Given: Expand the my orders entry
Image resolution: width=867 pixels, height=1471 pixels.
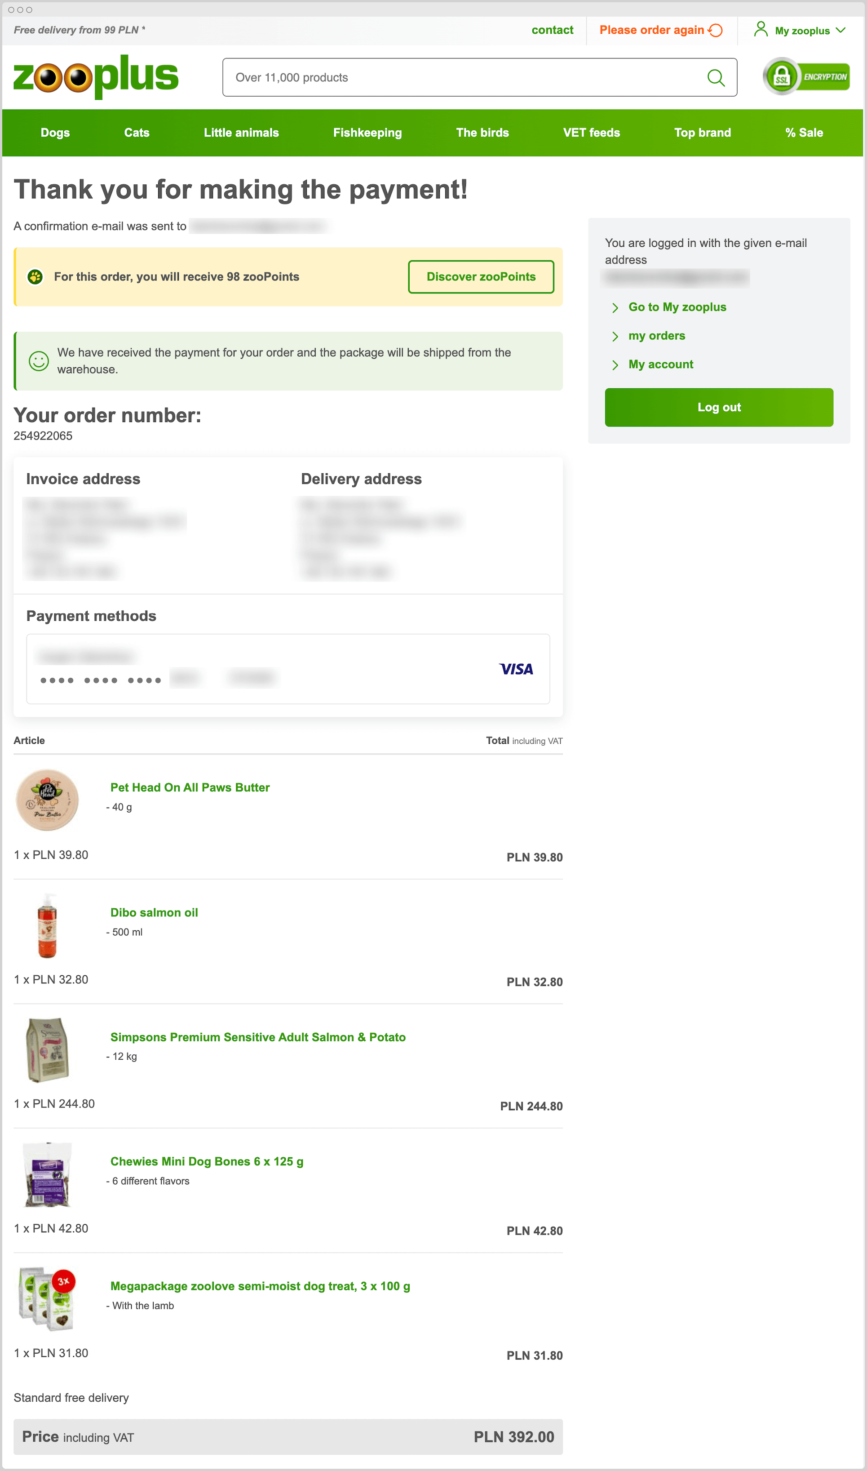Looking at the screenshot, I should point(657,336).
